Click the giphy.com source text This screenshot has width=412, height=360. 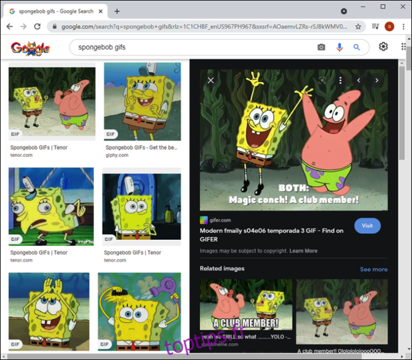tap(117, 155)
